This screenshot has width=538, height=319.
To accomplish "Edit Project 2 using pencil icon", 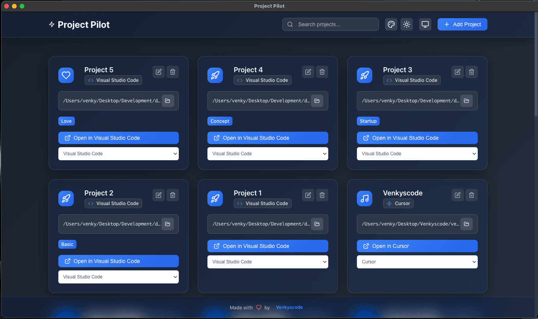I will pyautogui.click(x=158, y=195).
